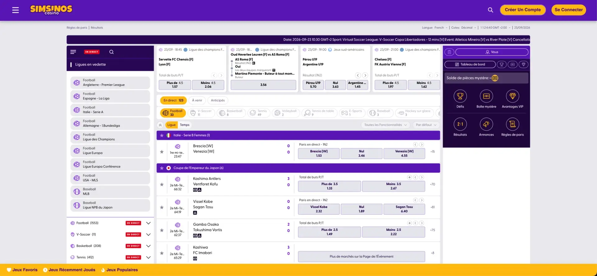The width and height of the screenshot is (597, 276).
Task: Bet Nul 1.89 in Vissel Kobe match
Action: (x=361, y=209)
